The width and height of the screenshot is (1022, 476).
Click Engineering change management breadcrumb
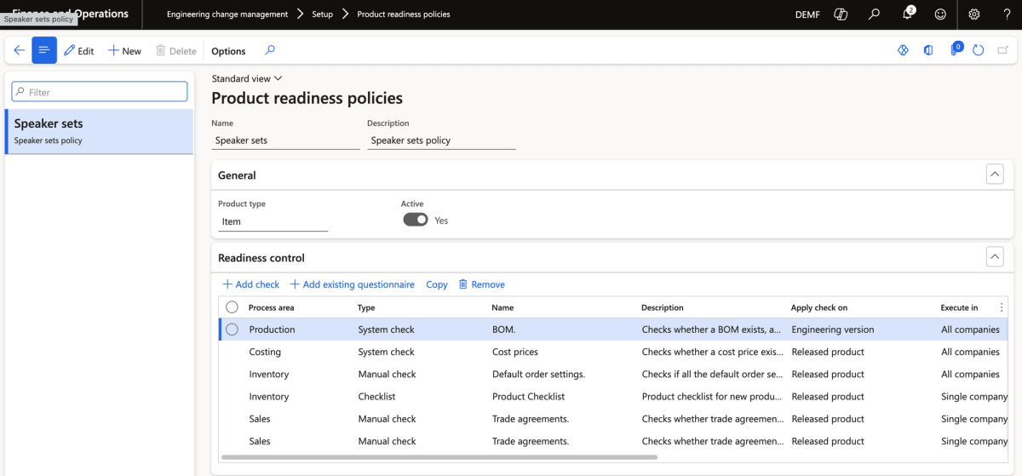pos(227,14)
